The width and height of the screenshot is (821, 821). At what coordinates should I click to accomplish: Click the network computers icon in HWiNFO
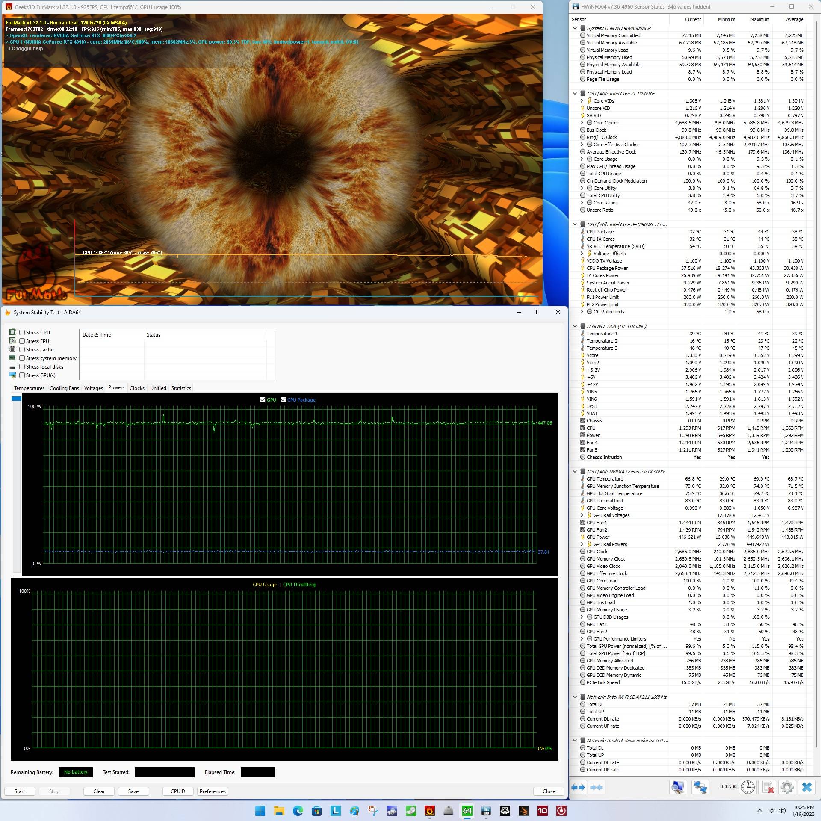click(x=700, y=787)
